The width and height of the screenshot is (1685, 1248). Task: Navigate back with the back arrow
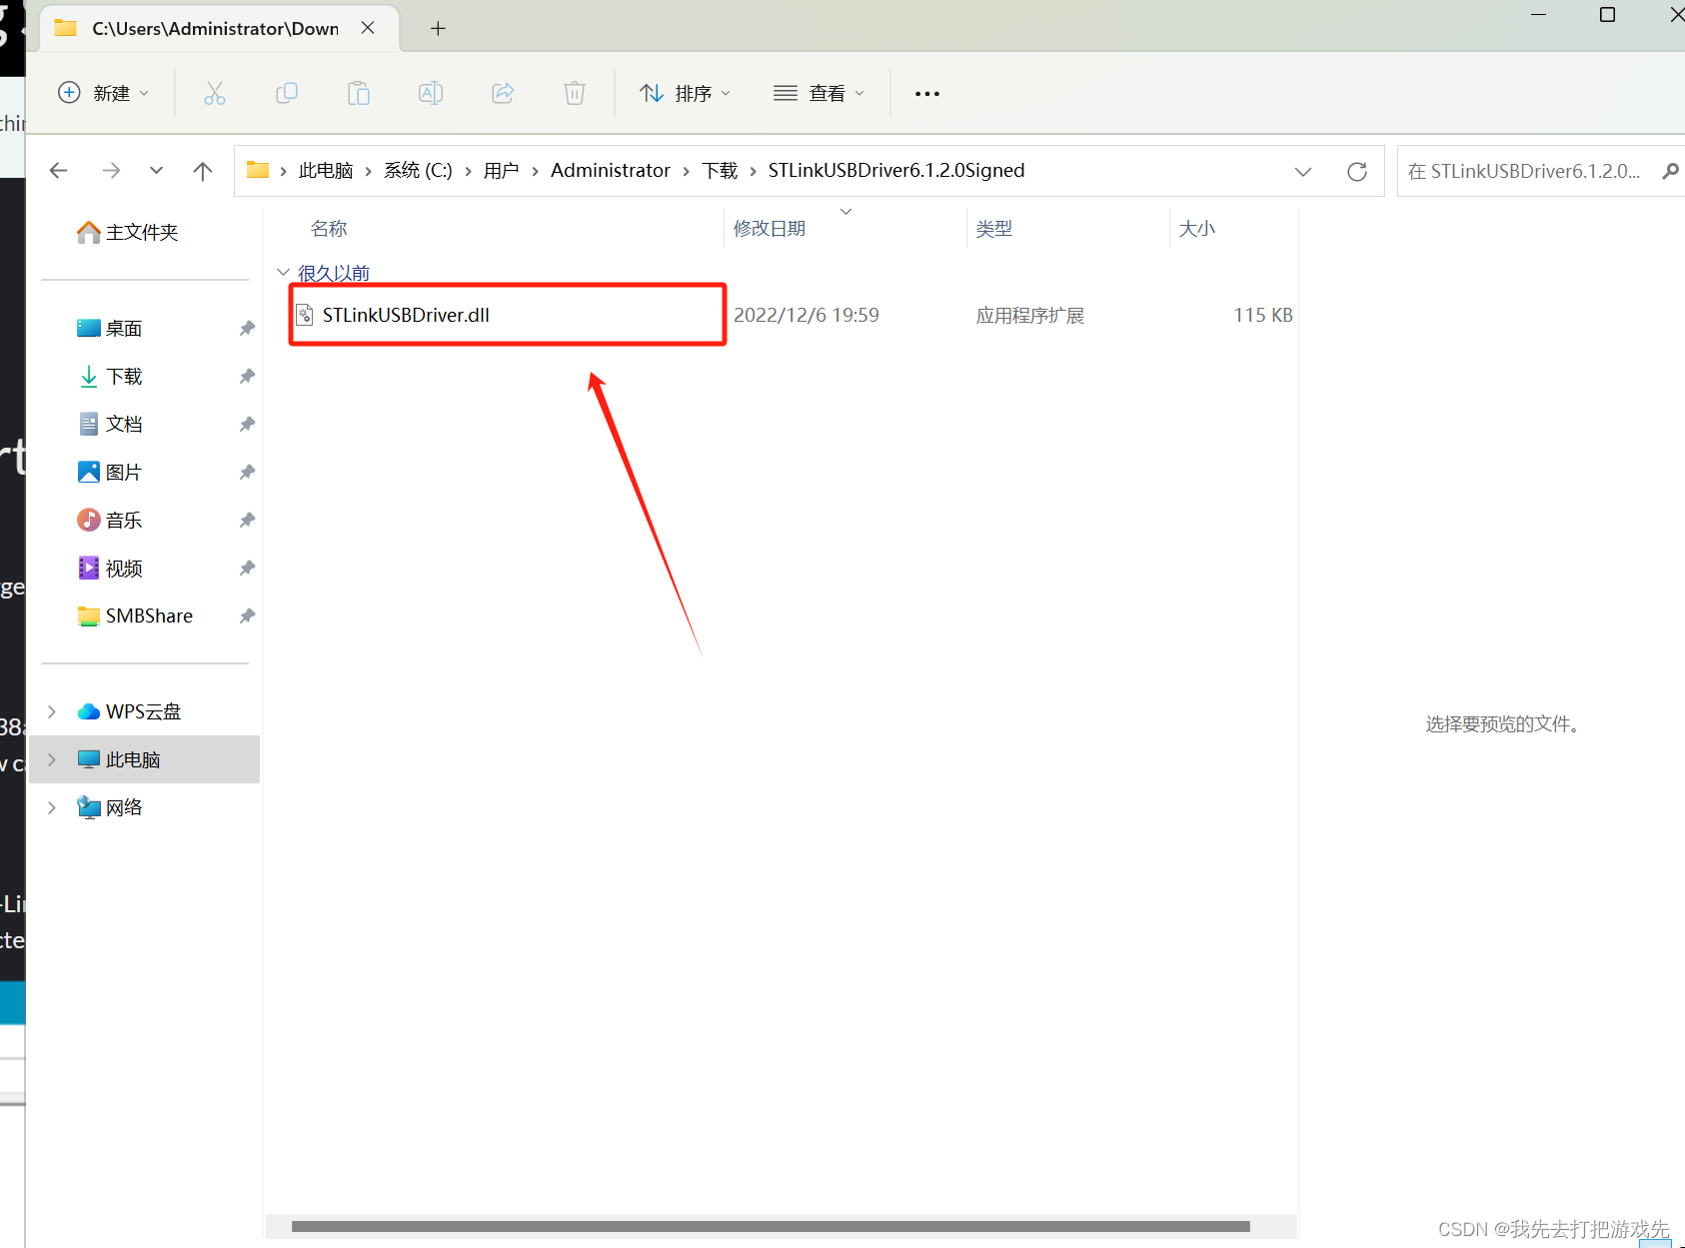(x=58, y=170)
